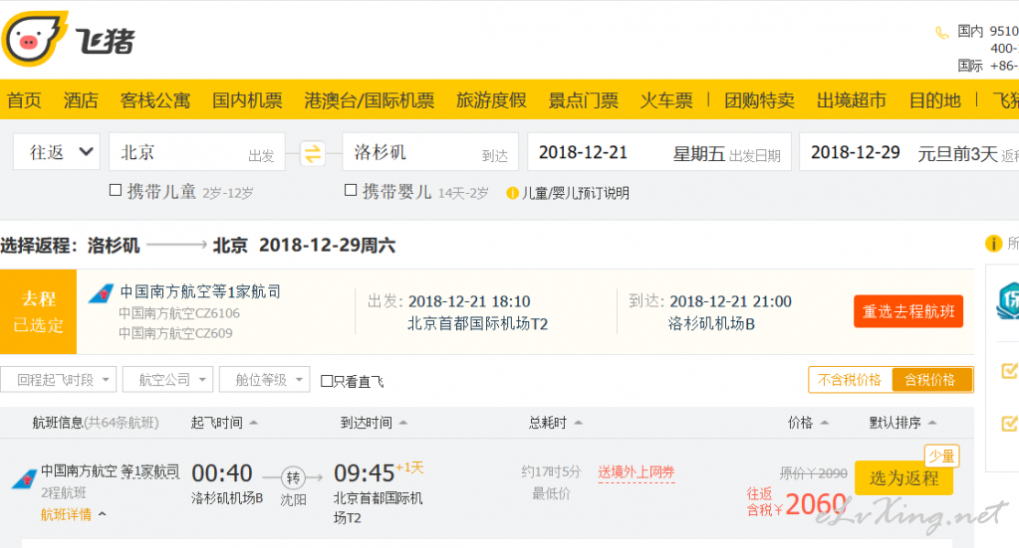The image size is (1019, 548).
Task: Click China Southern logo in 00:40 flight row
Action: coord(24,478)
